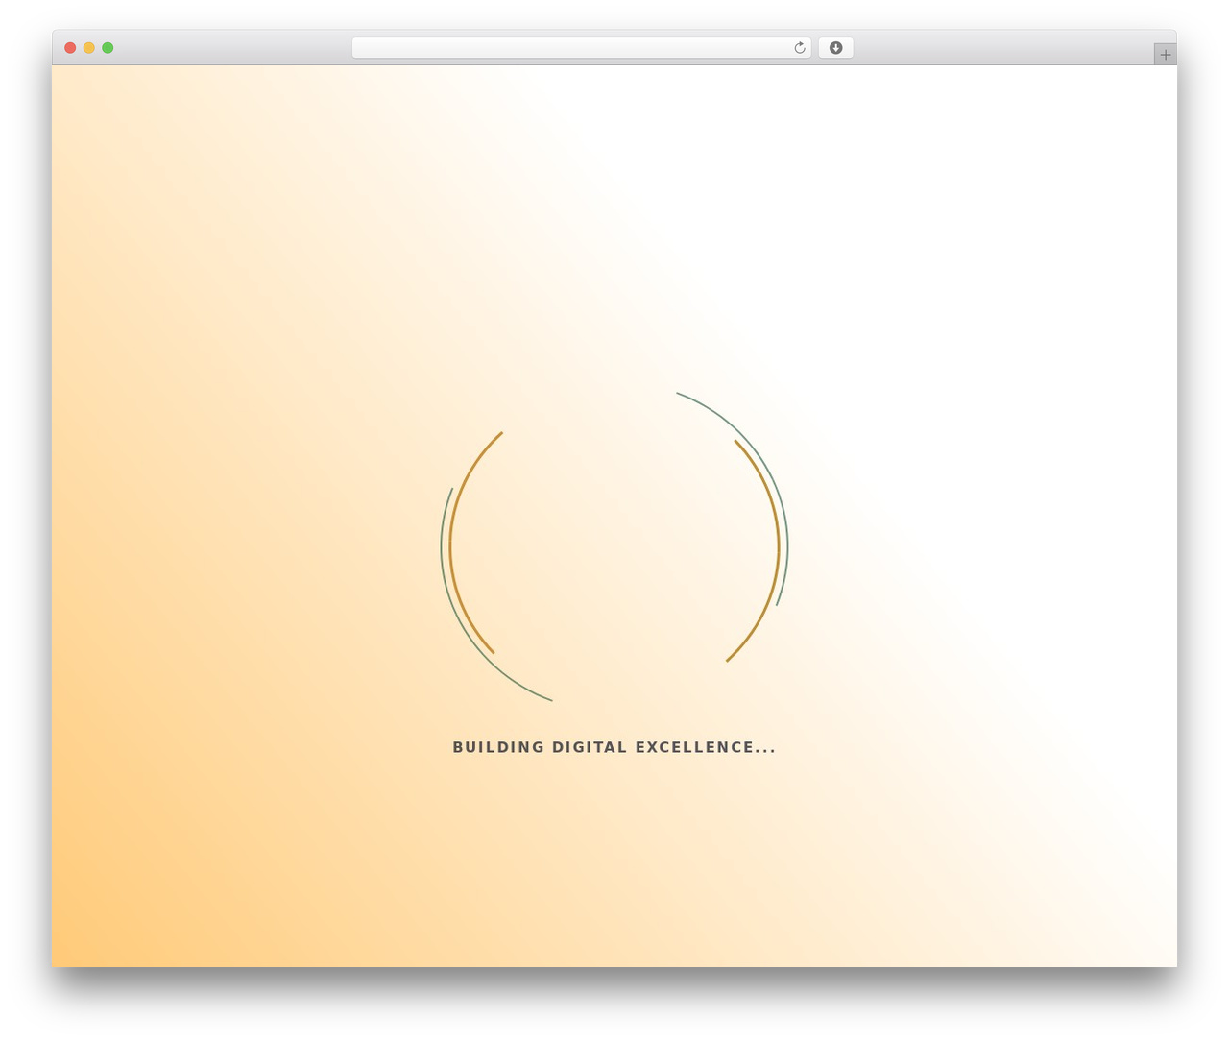Click the word 'EXCELLENCE...' in loader text
This screenshot has width=1229, height=1041.
point(706,747)
